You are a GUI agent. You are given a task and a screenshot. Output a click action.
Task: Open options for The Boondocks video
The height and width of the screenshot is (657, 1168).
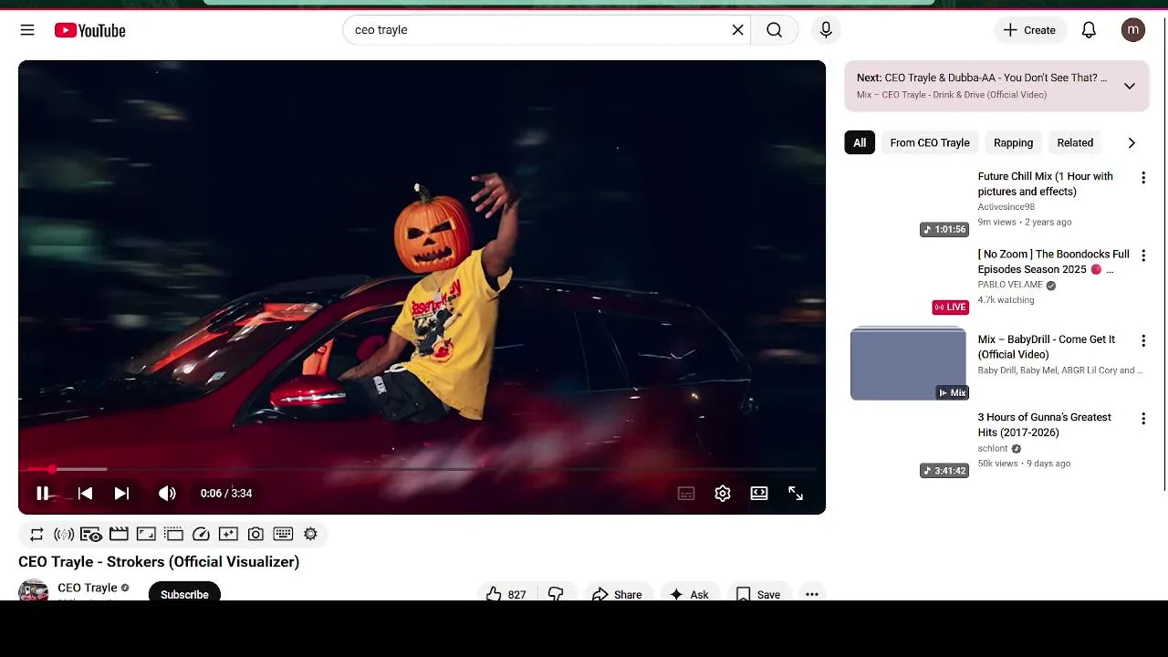pyautogui.click(x=1143, y=255)
